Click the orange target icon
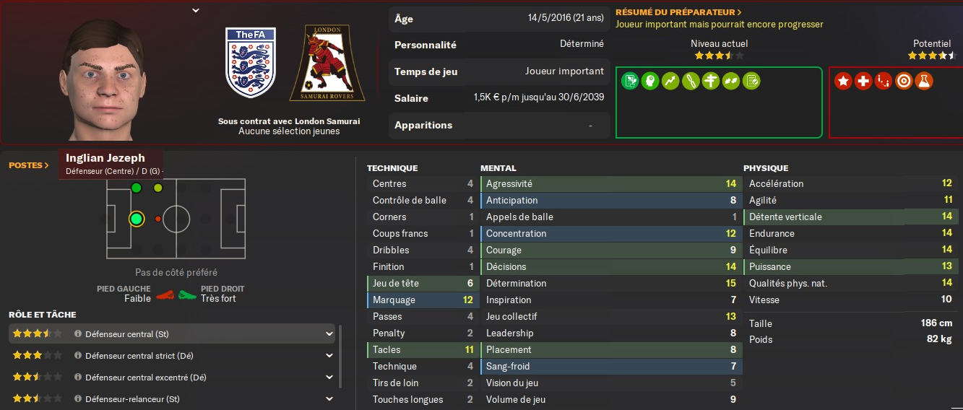 coord(903,82)
